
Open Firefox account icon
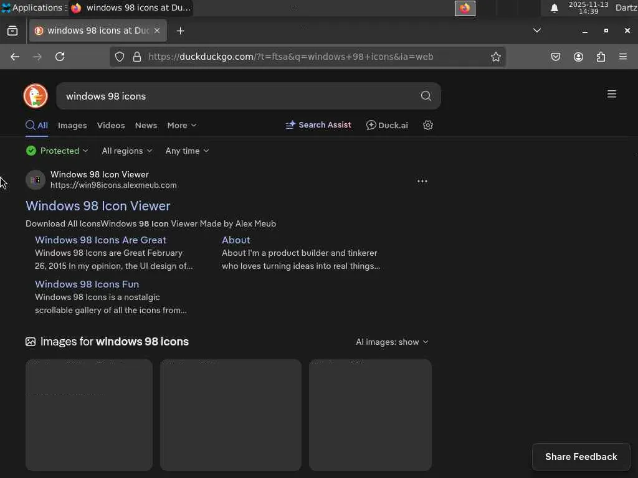pos(578,57)
